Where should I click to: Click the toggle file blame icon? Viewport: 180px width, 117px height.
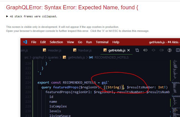153,50
